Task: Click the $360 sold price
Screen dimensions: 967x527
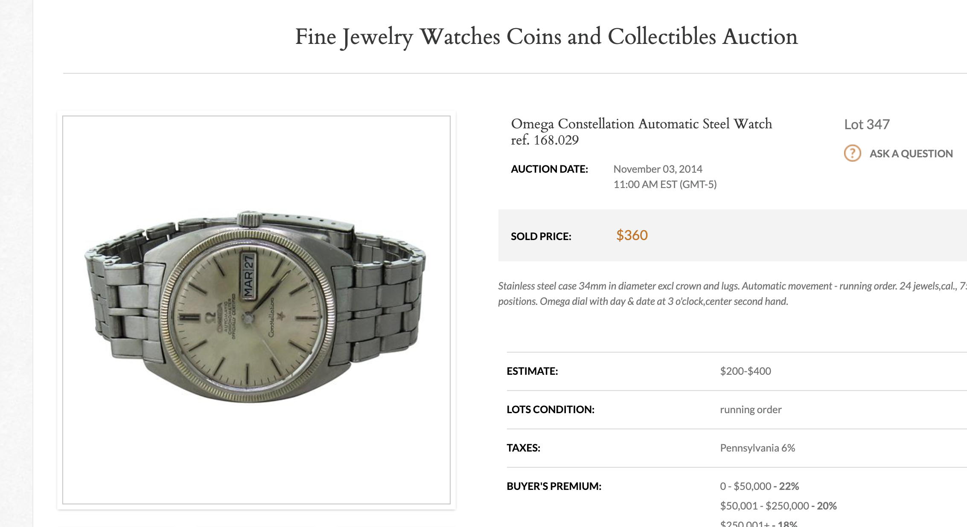Action: pyautogui.click(x=632, y=235)
